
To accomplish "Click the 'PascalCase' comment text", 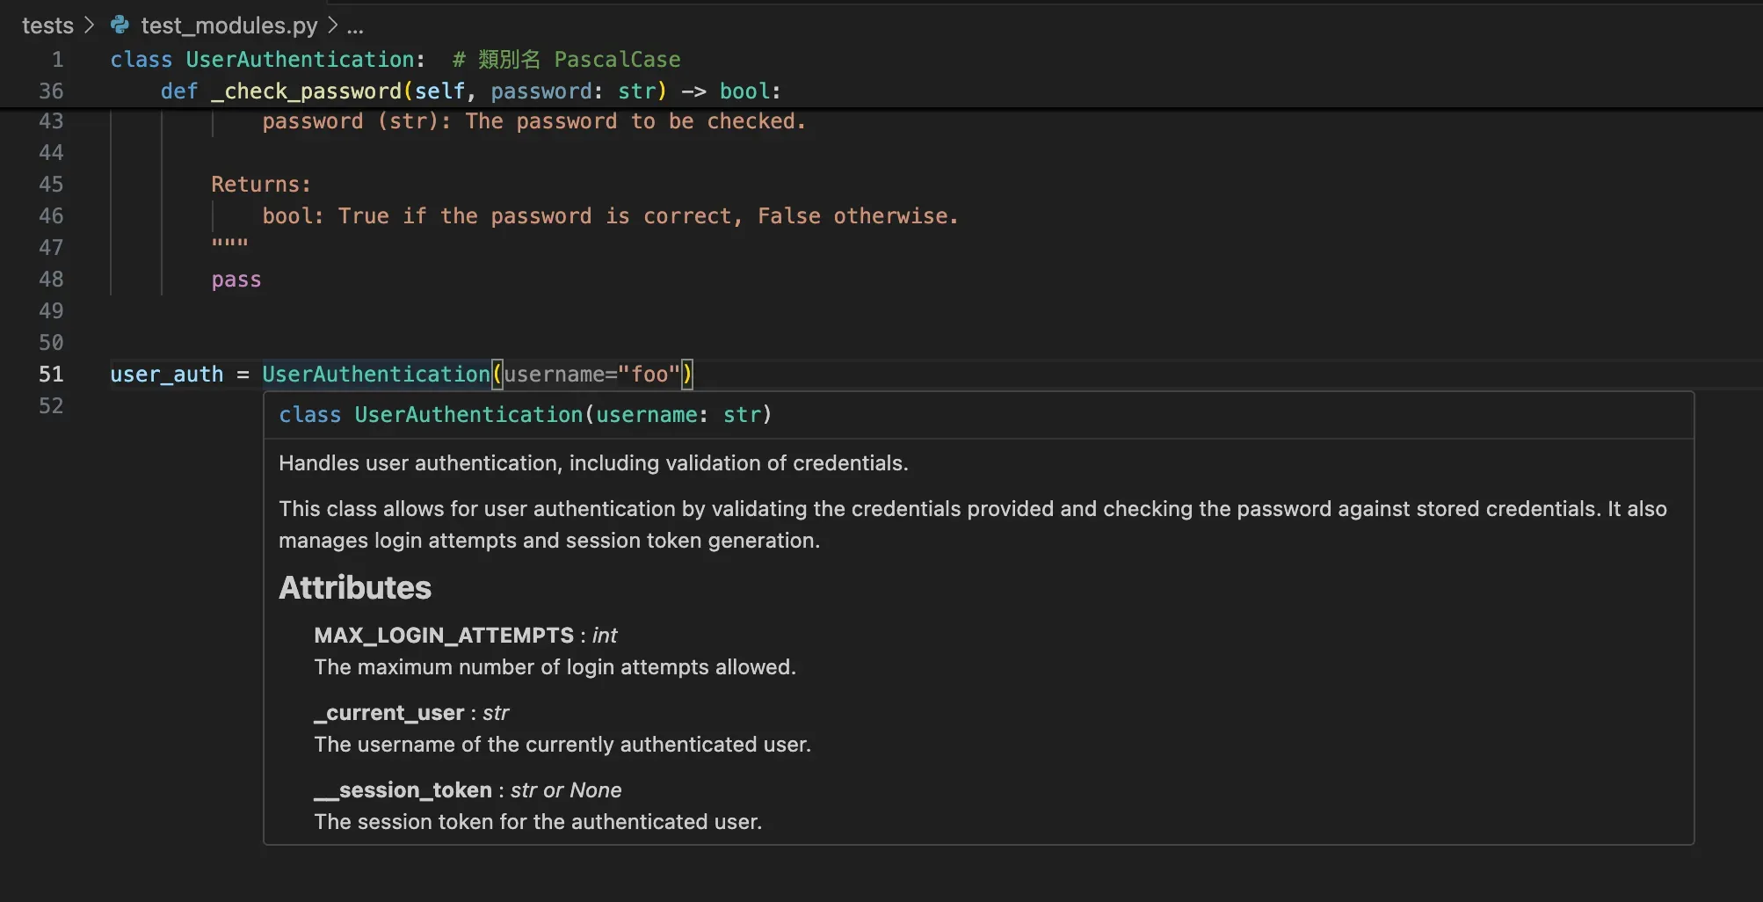I will tap(617, 59).
